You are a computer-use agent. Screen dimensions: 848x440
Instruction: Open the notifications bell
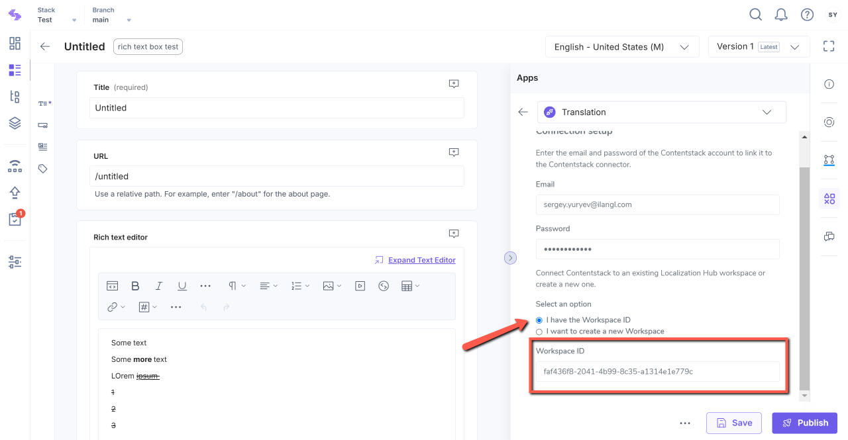[781, 15]
